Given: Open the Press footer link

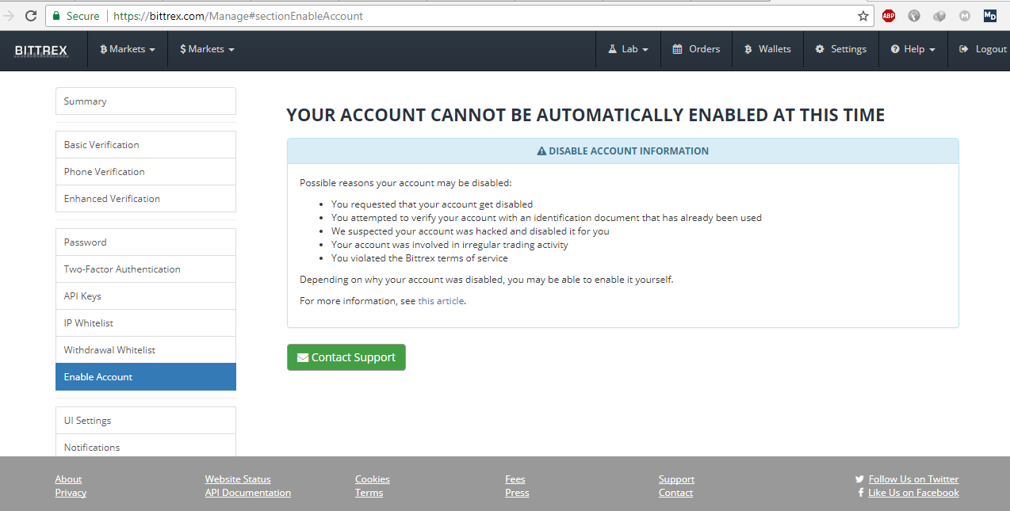Looking at the screenshot, I should [517, 493].
